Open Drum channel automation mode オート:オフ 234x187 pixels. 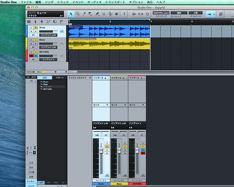[x=101, y=181]
